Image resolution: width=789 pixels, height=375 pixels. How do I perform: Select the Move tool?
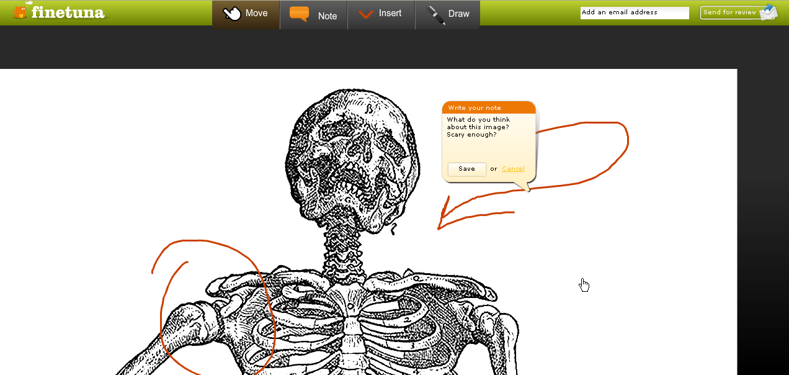click(x=246, y=14)
